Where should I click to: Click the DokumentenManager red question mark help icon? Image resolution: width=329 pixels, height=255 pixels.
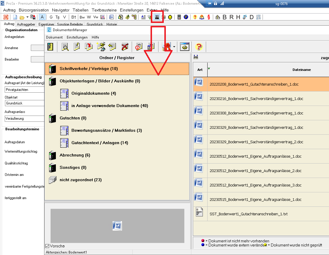(199, 46)
